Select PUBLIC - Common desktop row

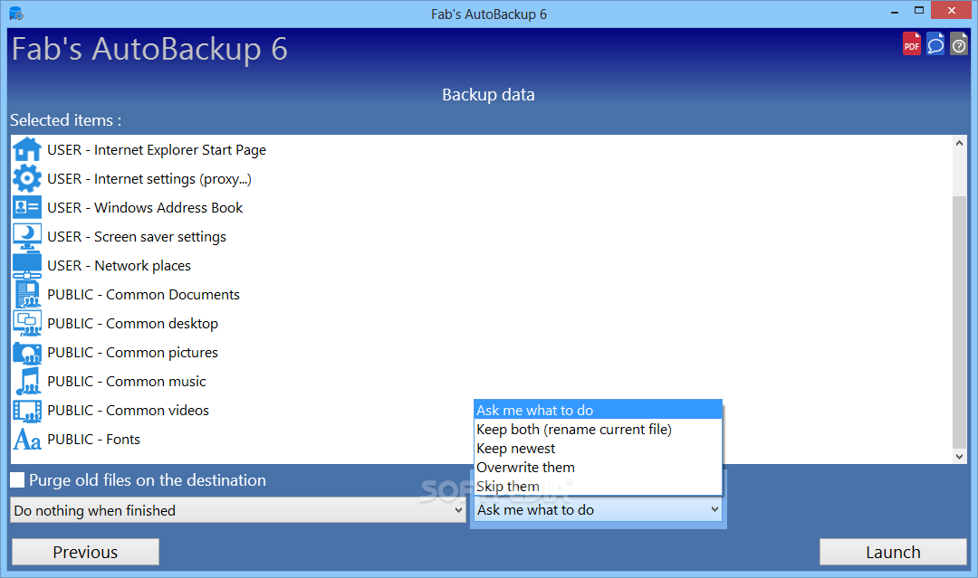click(482, 323)
